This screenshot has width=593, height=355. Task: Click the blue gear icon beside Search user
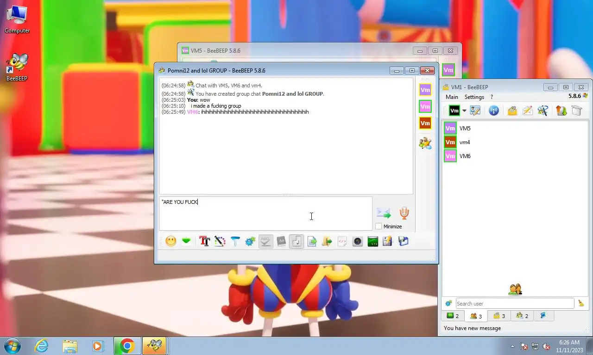coord(448,304)
